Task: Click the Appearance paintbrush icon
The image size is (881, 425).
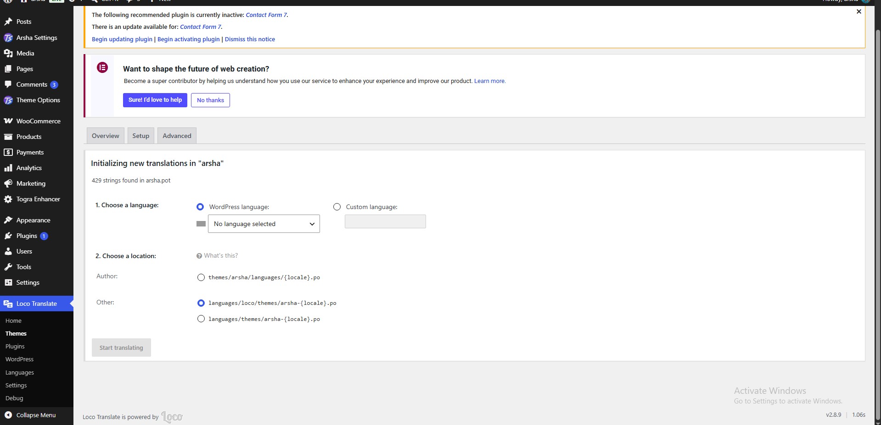Action: pos(8,220)
